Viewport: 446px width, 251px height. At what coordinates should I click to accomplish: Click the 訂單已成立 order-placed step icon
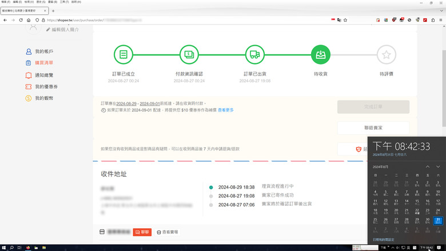pyautogui.click(x=124, y=54)
